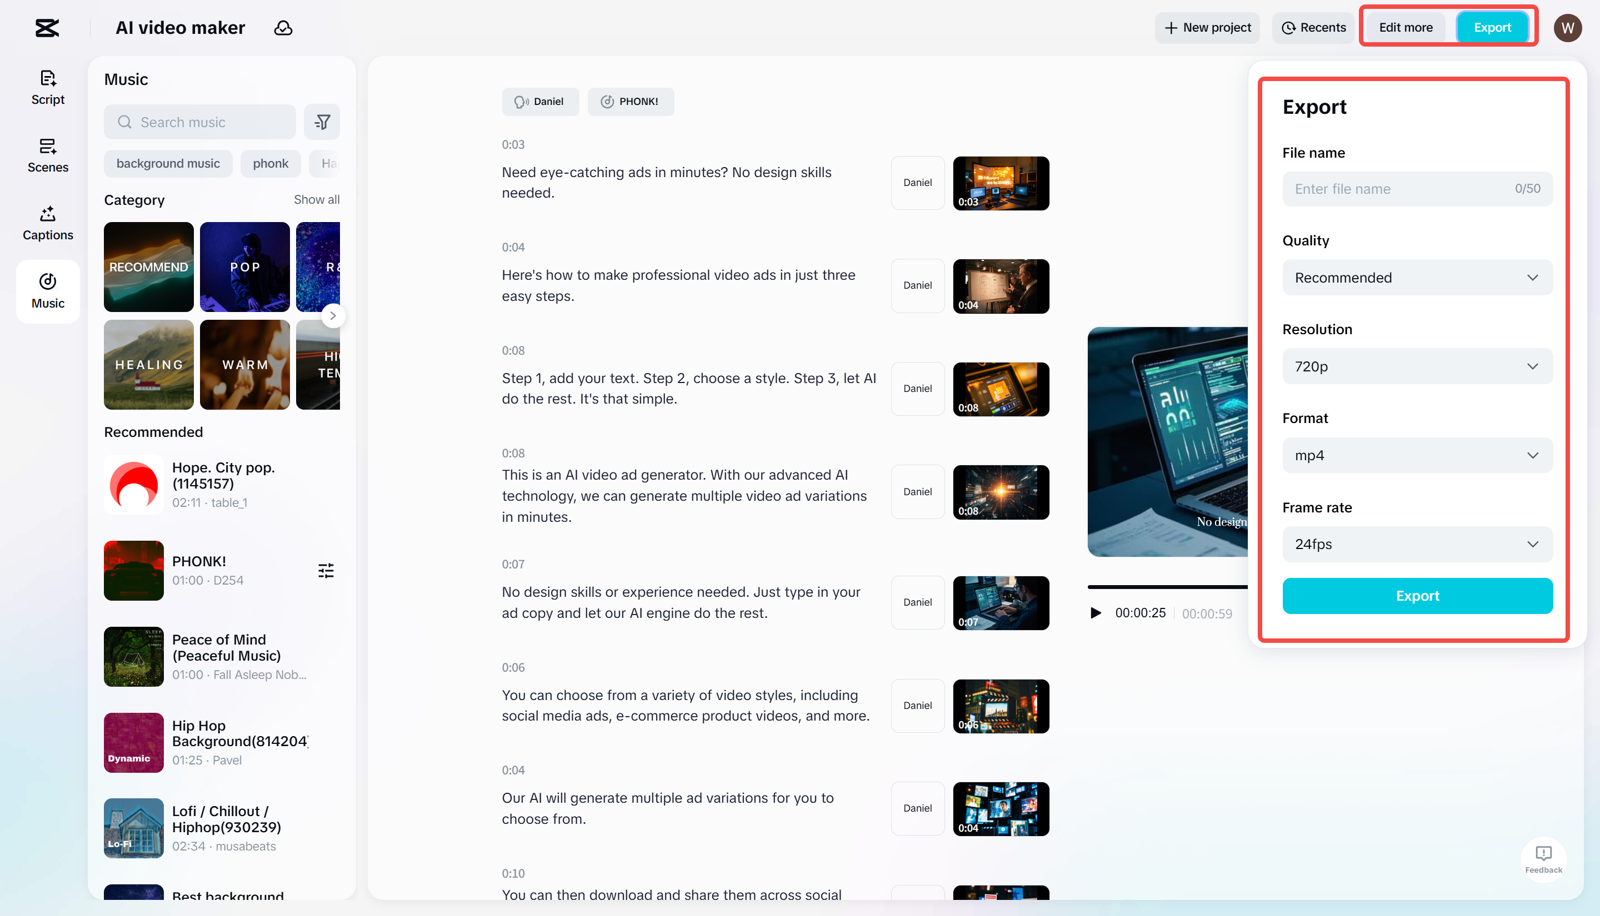Click the Show all categories link
Screen dimensions: 1600x916
[x=316, y=199]
